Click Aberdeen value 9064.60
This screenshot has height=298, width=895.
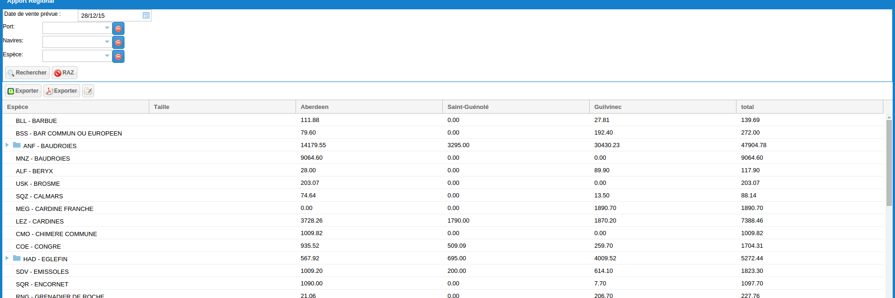(311, 158)
